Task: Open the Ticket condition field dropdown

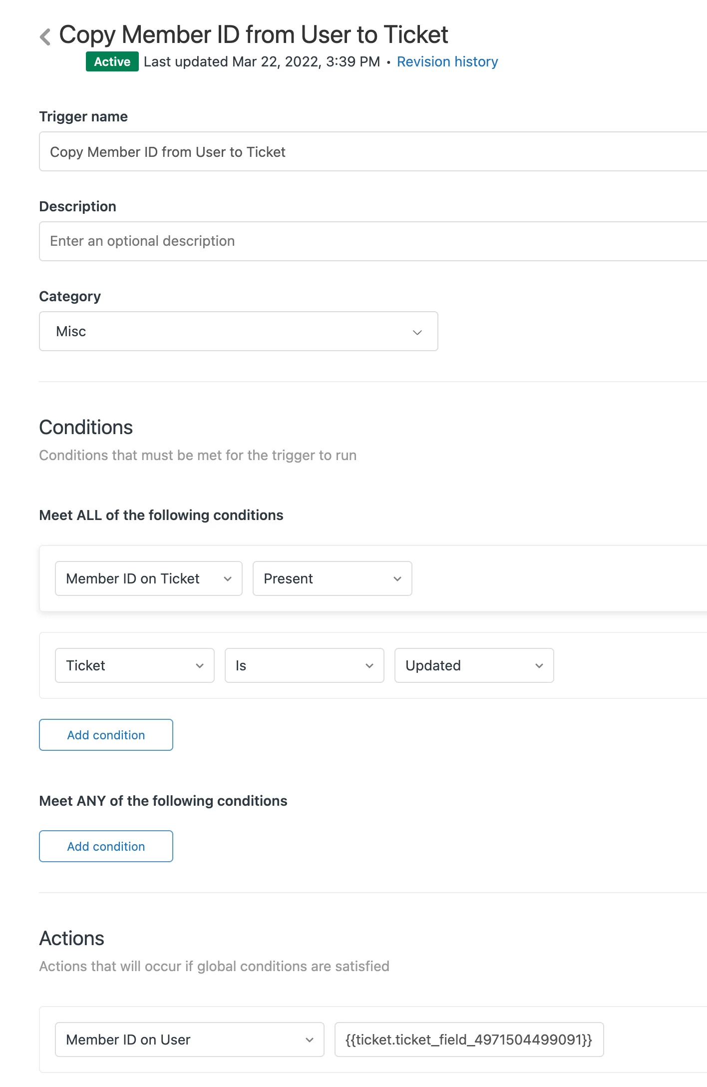Action: pos(134,665)
